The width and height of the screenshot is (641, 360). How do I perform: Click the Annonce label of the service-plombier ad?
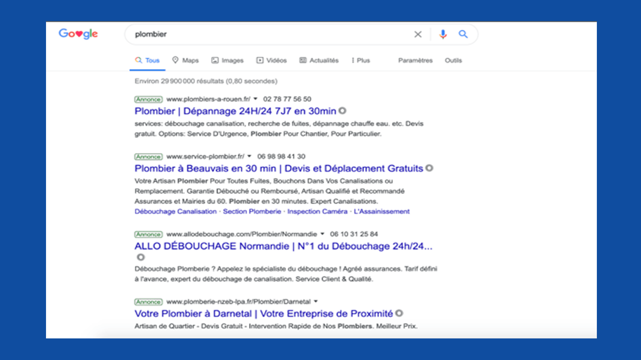[148, 156]
